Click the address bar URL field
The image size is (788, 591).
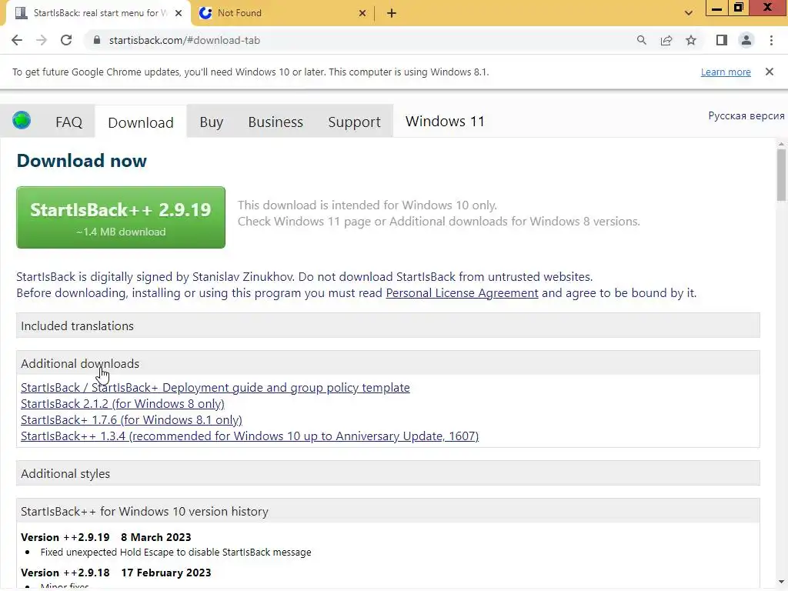tap(362, 40)
